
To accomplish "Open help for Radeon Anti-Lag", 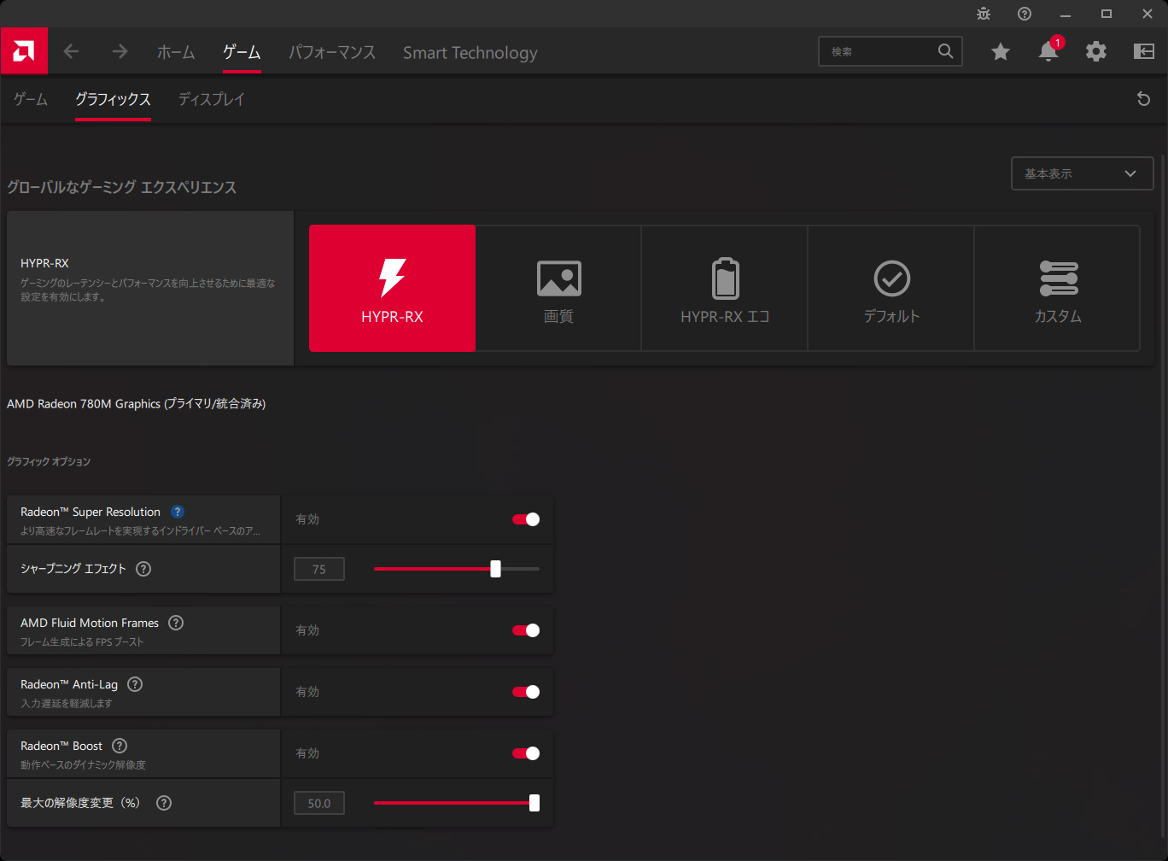I will 135,684.
